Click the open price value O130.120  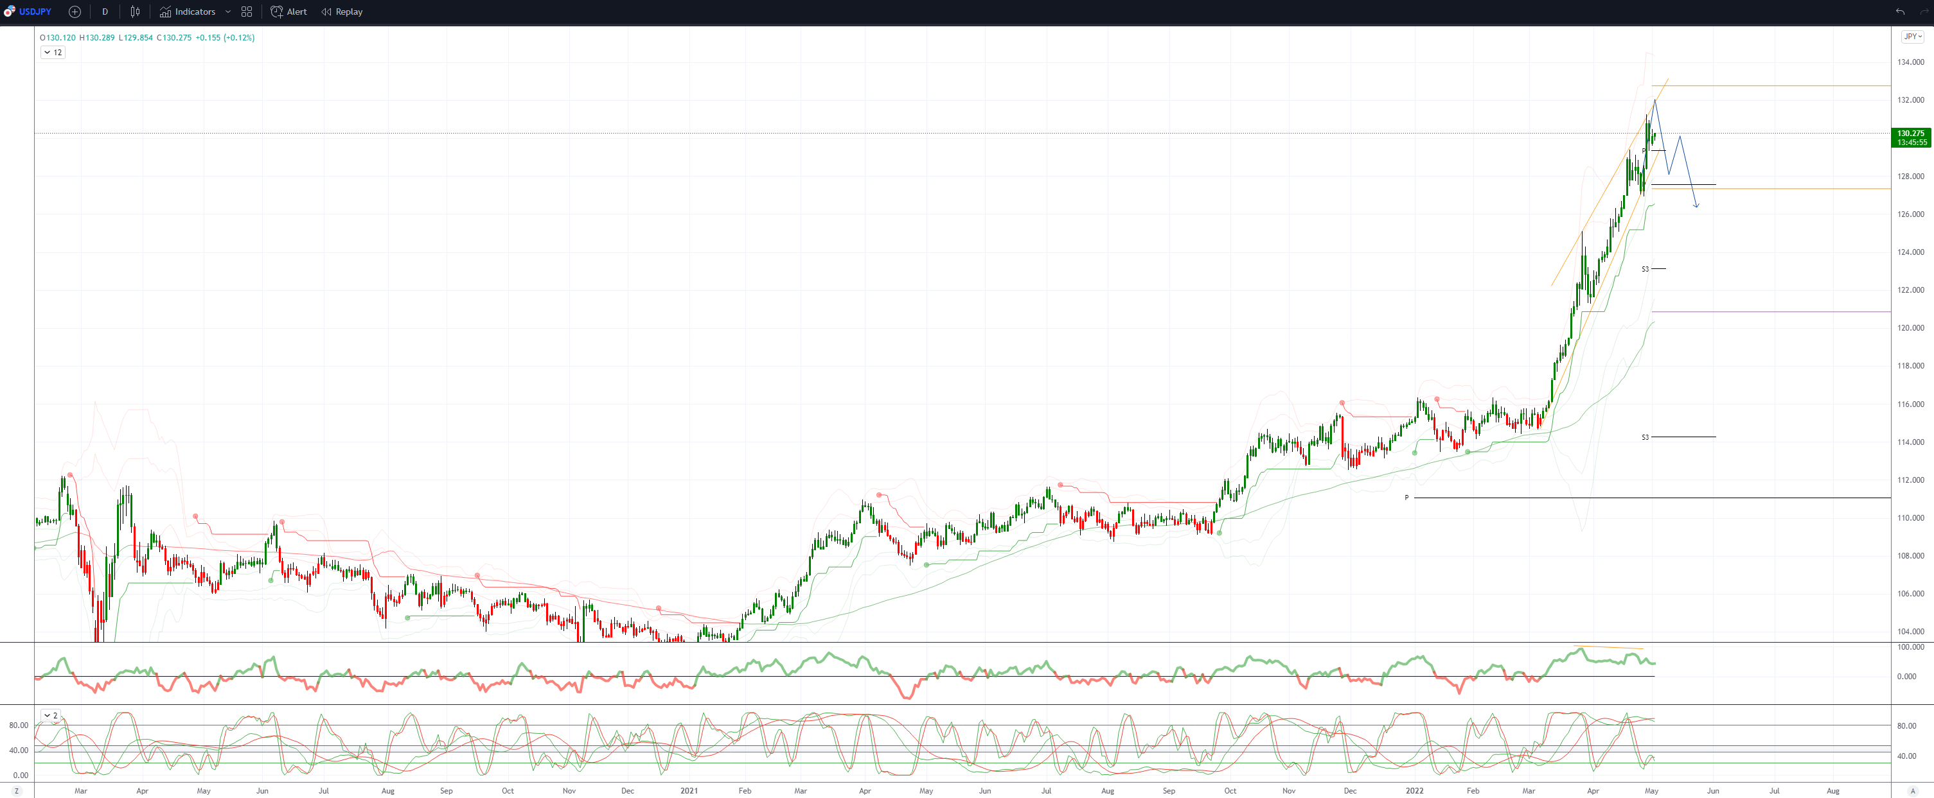coord(58,37)
